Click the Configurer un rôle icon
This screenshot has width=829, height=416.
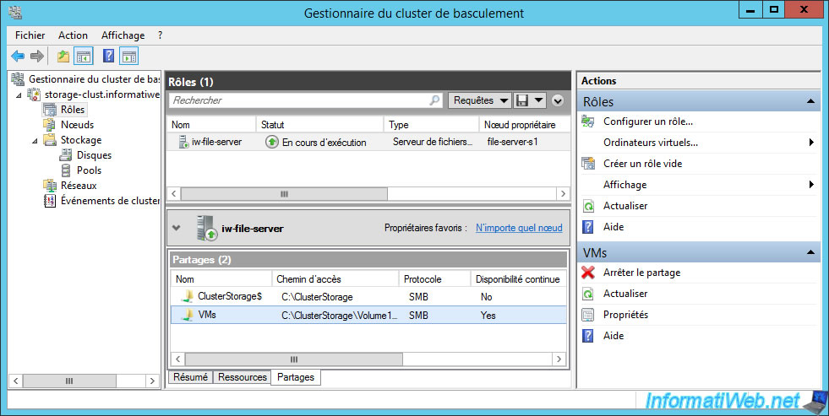[588, 122]
